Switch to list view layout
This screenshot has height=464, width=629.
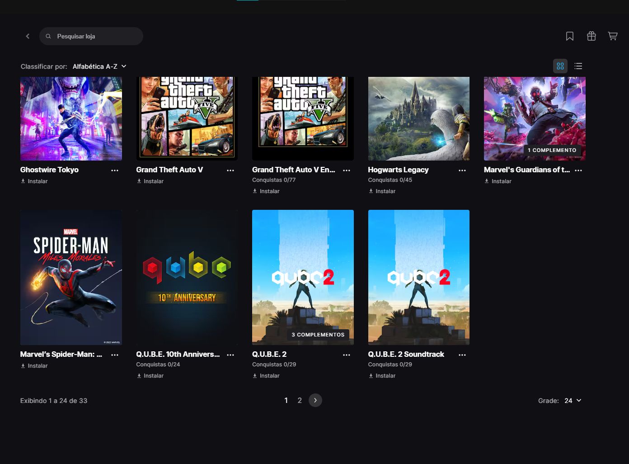tap(578, 66)
